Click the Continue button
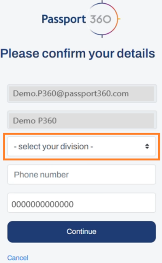The width and height of the screenshot is (162, 263). point(82,232)
